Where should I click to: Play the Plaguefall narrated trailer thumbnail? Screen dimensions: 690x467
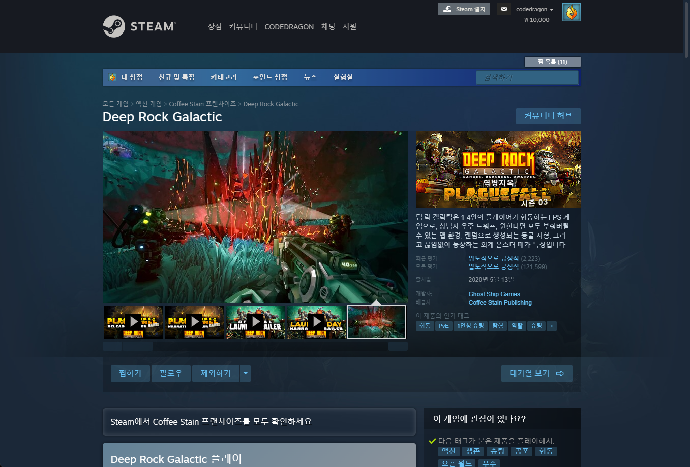pos(194,322)
